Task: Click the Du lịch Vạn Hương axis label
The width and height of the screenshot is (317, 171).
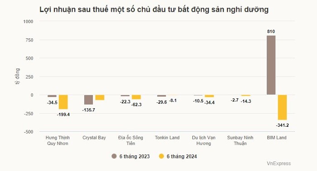Action: 204,140
